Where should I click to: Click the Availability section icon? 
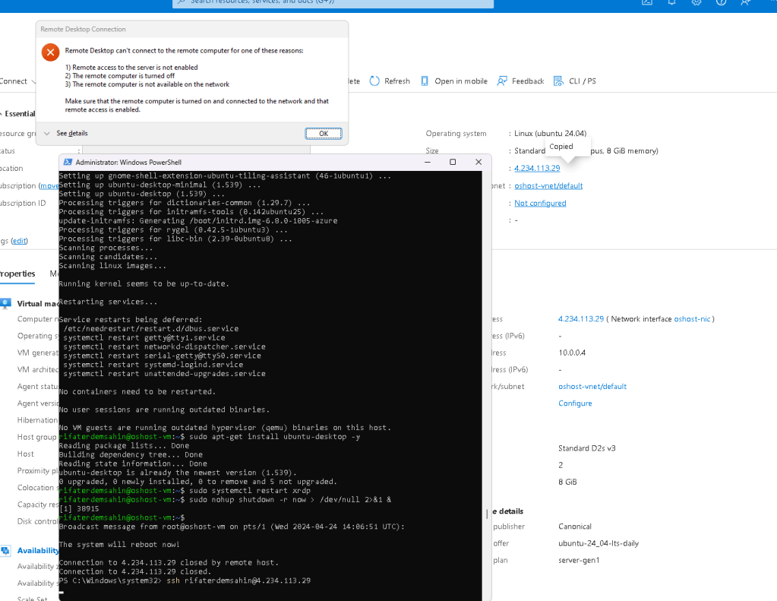[x=6, y=550]
